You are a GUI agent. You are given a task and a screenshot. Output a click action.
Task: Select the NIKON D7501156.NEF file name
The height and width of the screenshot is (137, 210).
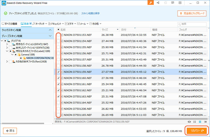(78, 53)
